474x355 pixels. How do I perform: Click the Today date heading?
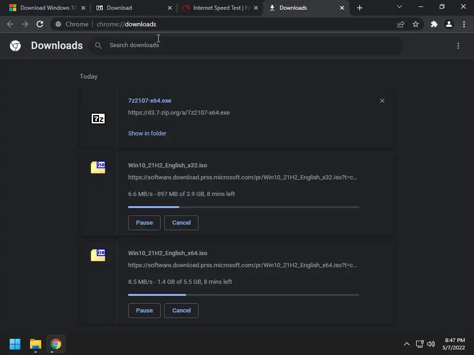88,76
